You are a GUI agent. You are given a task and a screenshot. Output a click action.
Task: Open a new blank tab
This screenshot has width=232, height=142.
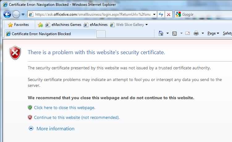[101, 34]
